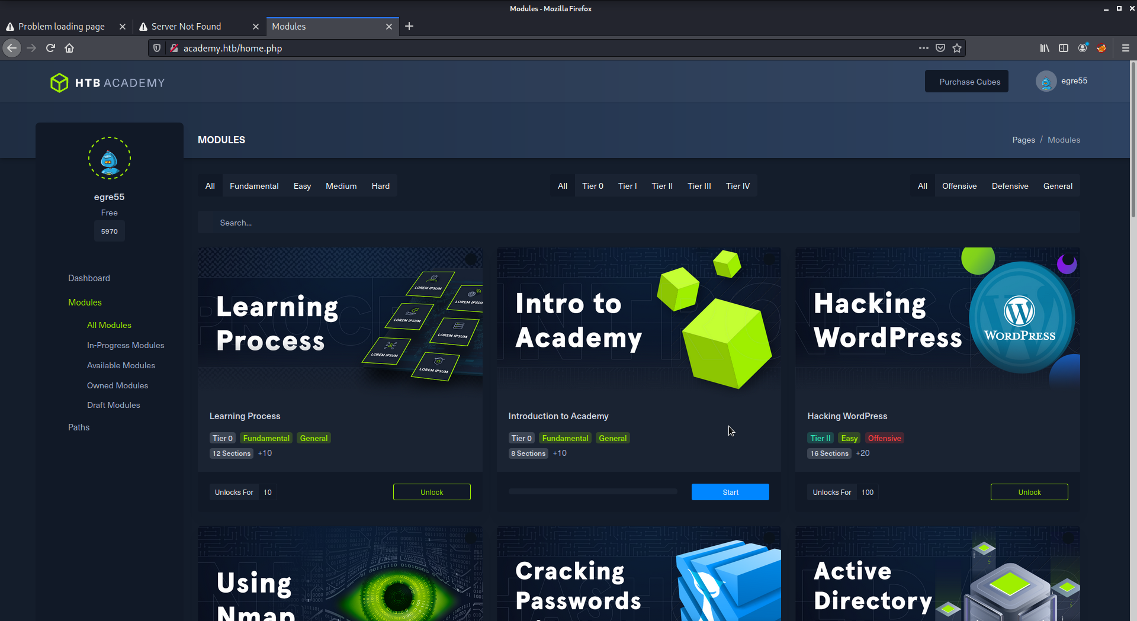This screenshot has height=621, width=1137.
Task: Open In-Progress Modules in sidebar
Action: coord(126,345)
